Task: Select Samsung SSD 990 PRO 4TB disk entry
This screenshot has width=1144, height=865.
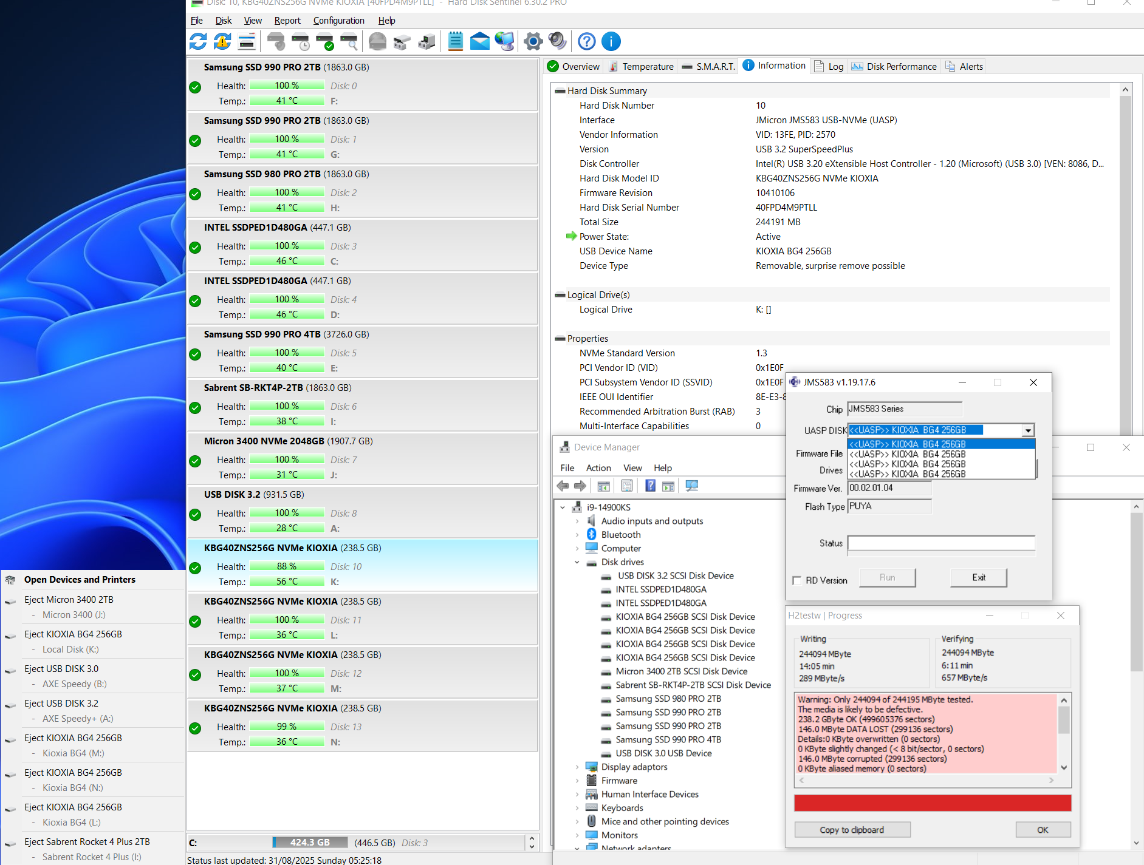Action: [362, 351]
